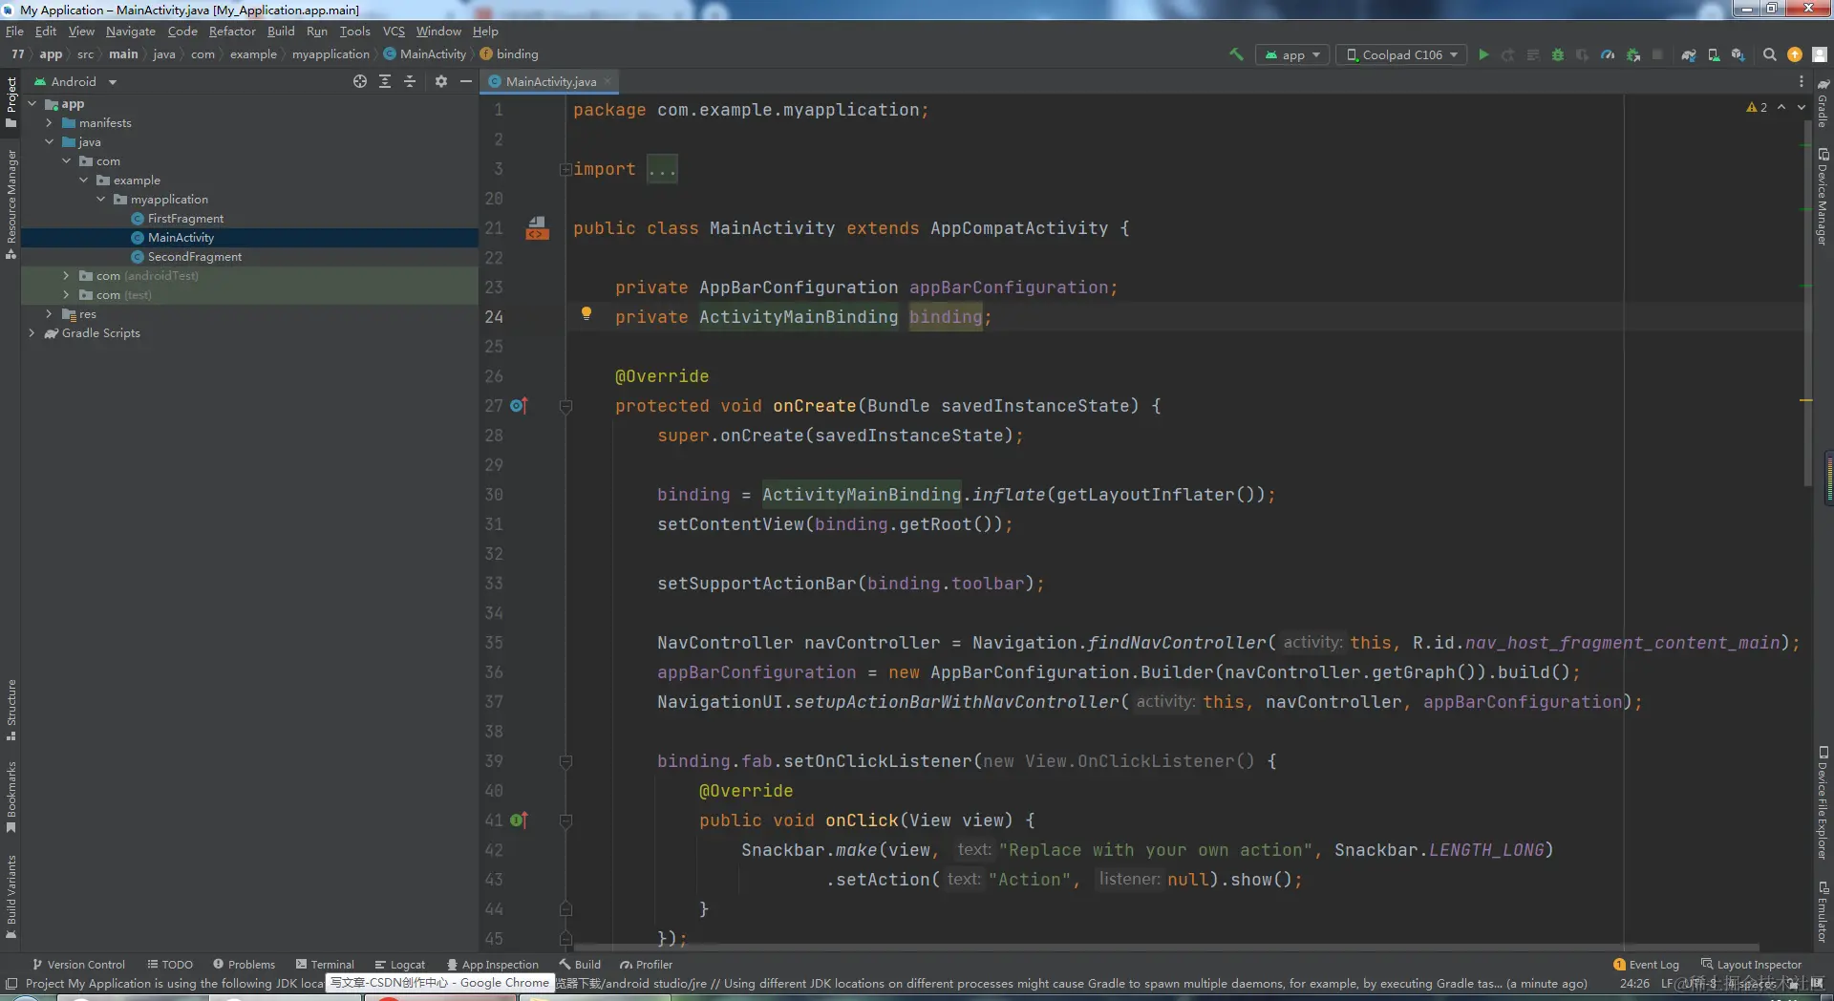Open the Problems tool window
Viewport: 1834px width, 1001px height.
pyautogui.click(x=244, y=964)
